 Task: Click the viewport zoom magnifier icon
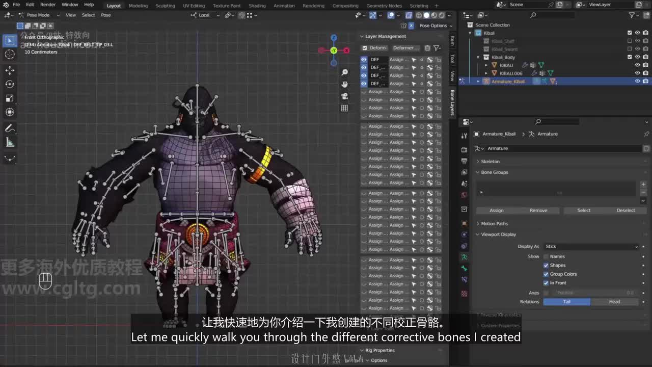tap(344, 73)
